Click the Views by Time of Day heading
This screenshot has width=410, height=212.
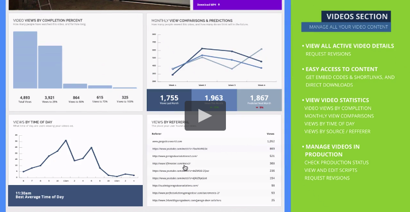pos(33,122)
